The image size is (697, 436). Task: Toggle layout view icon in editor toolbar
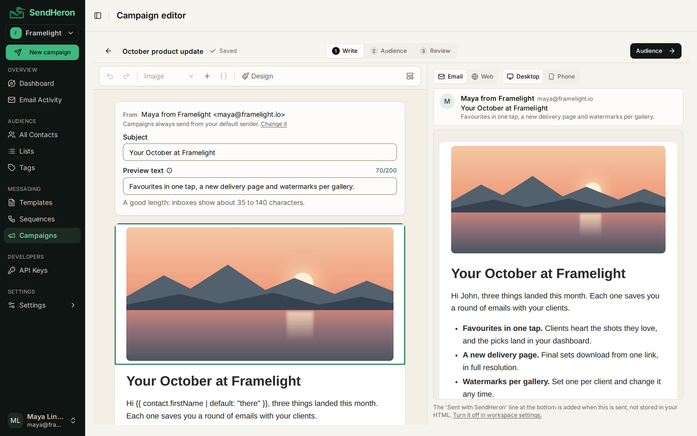[x=410, y=76]
